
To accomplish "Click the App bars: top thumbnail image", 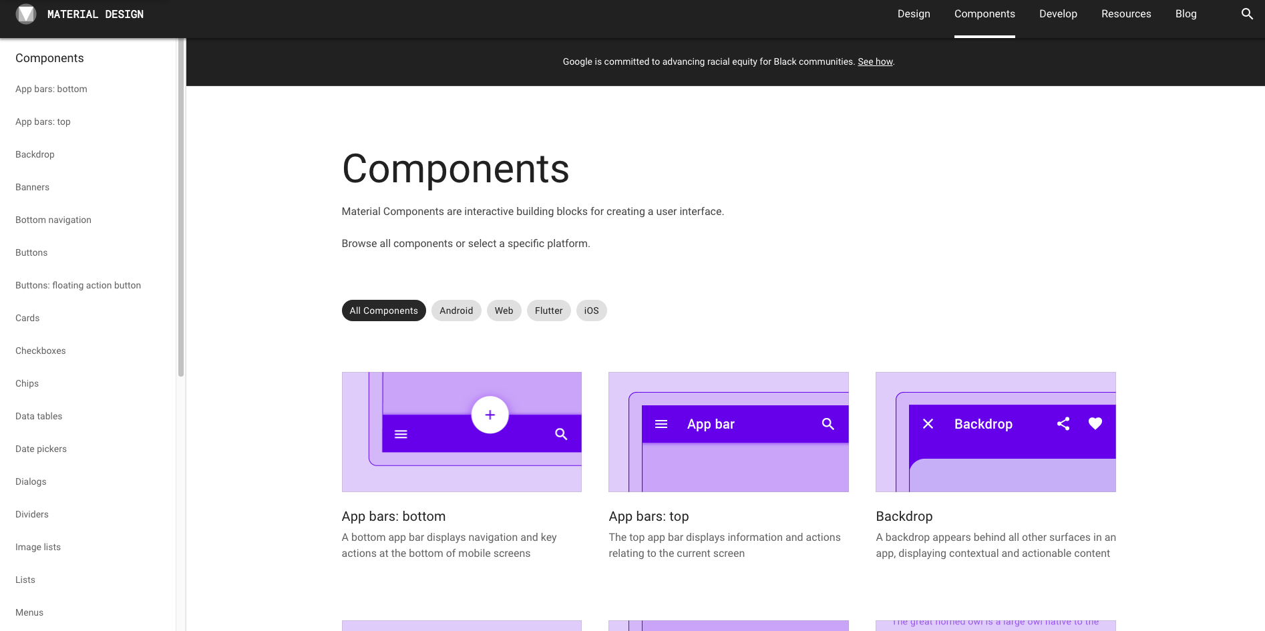I will point(729,432).
